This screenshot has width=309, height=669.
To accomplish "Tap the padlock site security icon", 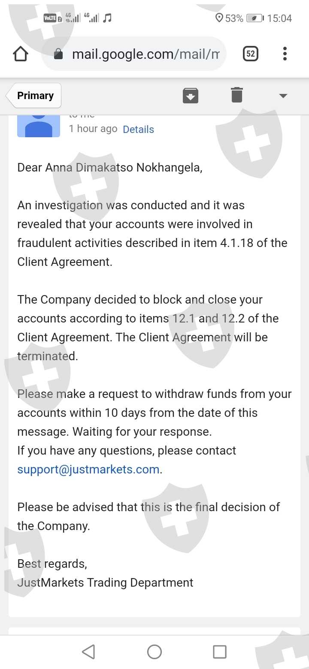I will pos(58,54).
